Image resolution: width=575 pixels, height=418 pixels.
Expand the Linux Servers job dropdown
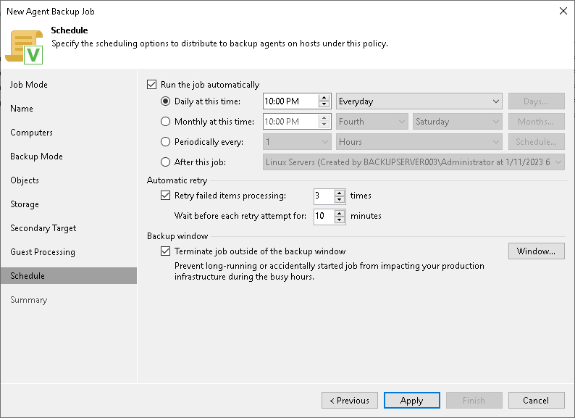coord(414,162)
